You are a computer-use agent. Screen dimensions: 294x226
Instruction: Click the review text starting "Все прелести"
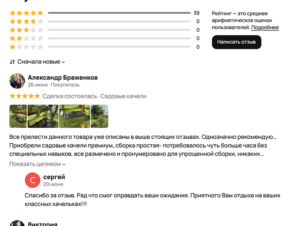(x=143, y=145)
